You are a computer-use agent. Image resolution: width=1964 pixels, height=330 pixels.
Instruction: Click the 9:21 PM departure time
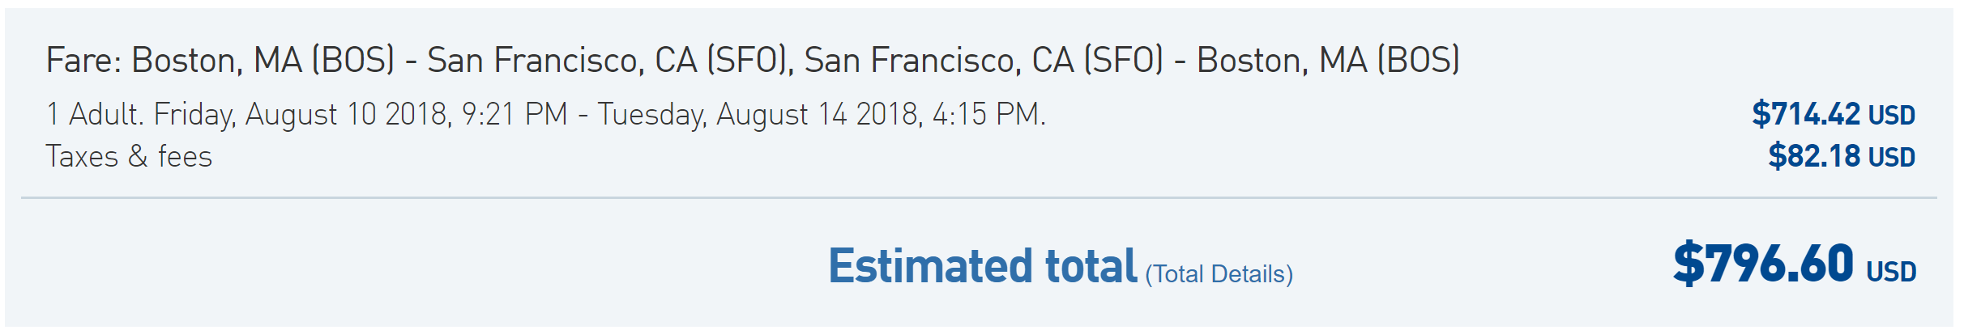click(x=514, y=114)
